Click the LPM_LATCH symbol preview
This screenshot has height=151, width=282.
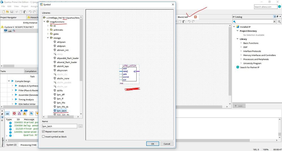coord(130,74)
